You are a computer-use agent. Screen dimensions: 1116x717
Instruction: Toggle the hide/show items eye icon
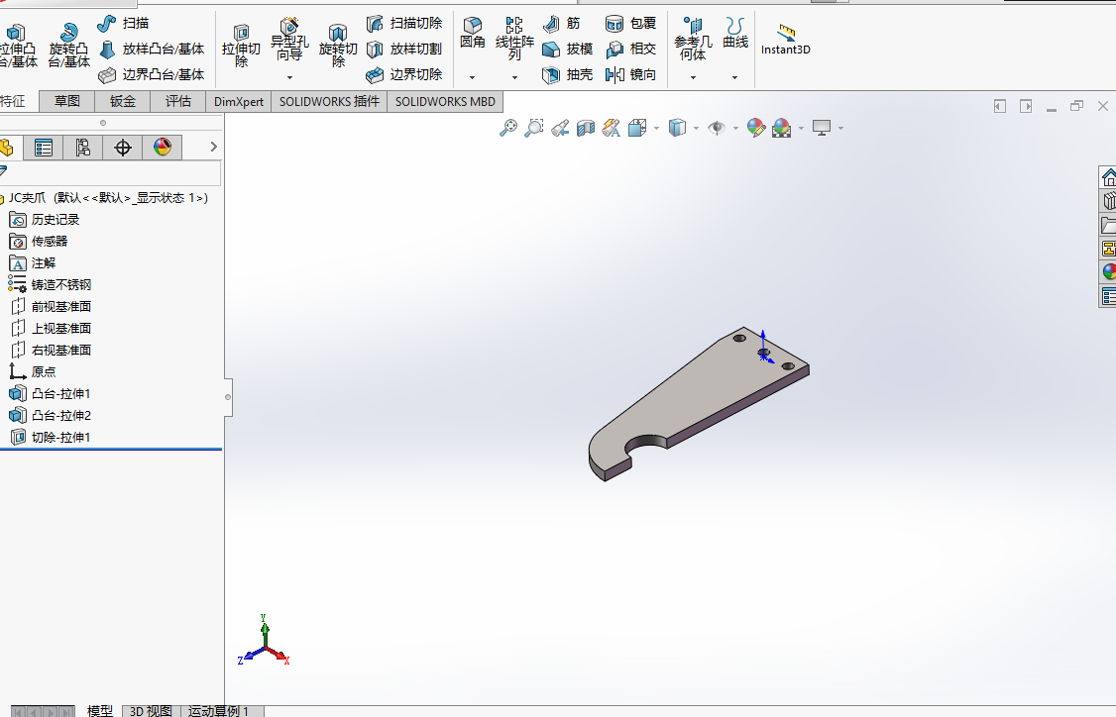[716, 128]
